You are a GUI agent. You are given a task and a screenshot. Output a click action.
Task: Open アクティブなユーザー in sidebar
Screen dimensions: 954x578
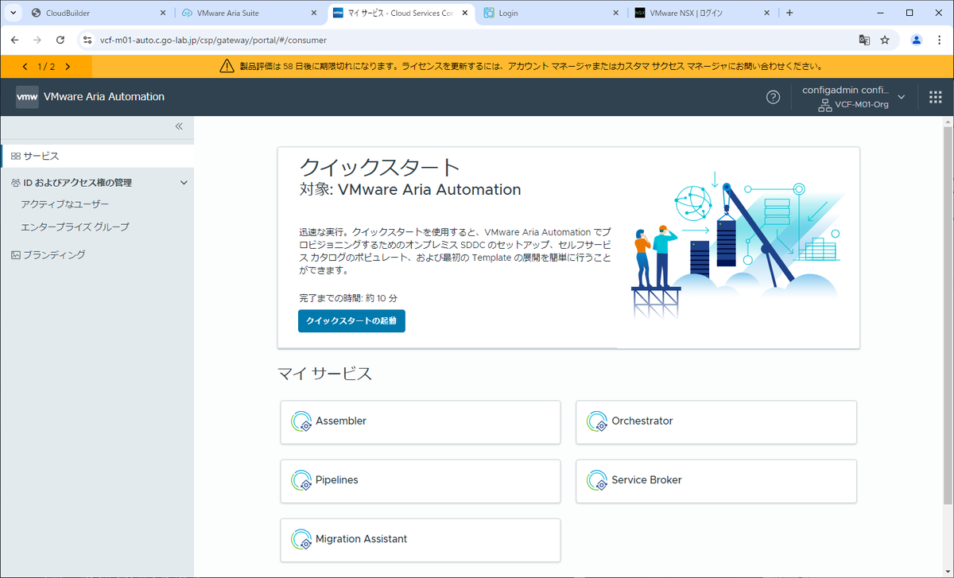pyautogui.click(x=65, y=204)
